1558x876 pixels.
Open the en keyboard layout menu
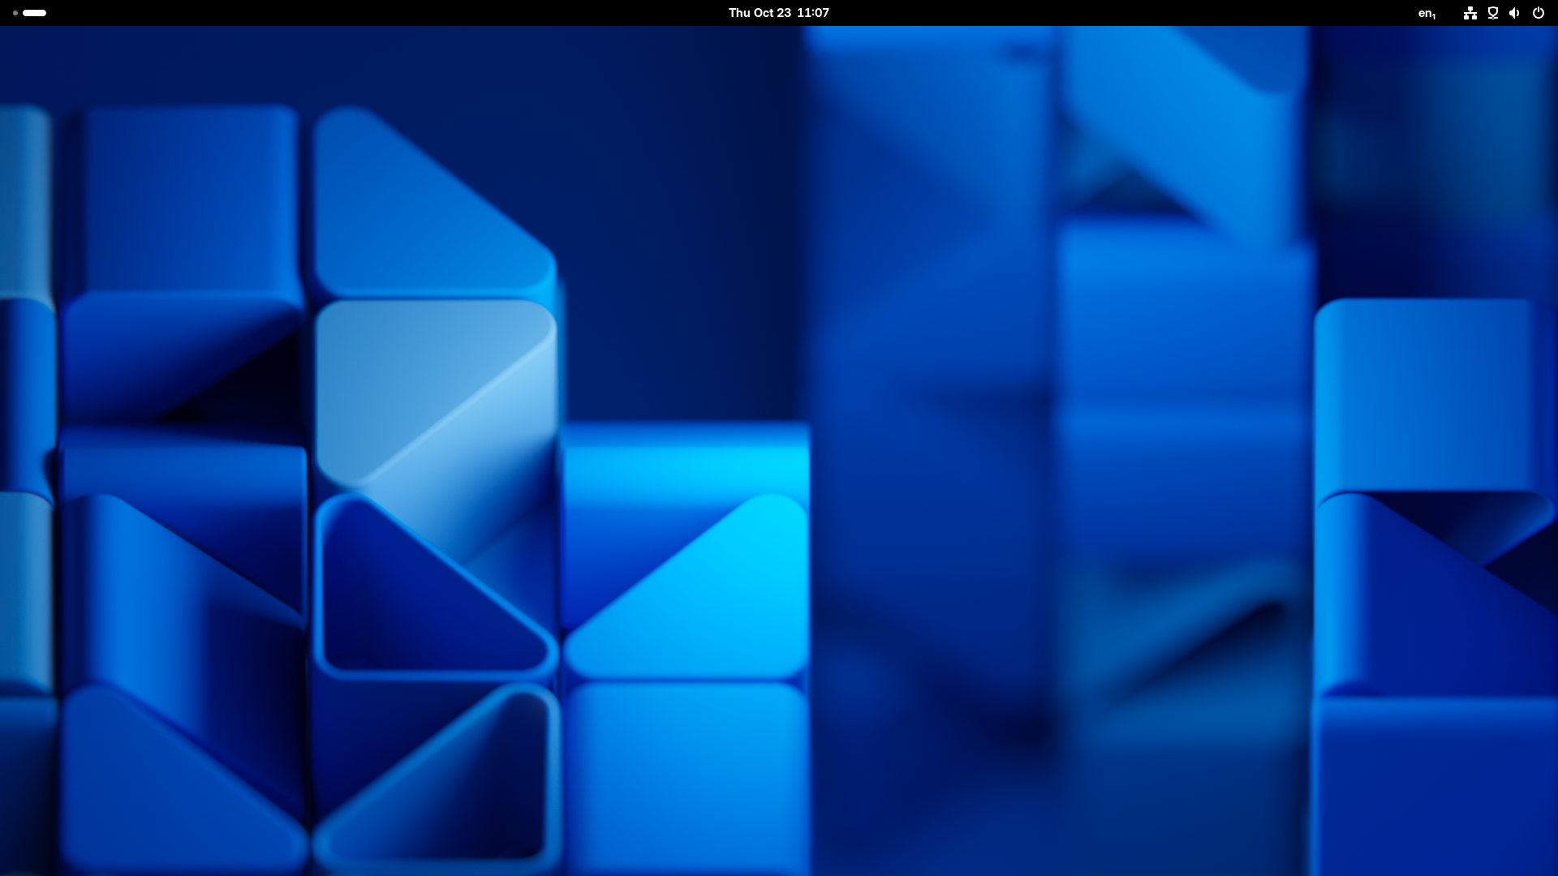point(1427,13)
